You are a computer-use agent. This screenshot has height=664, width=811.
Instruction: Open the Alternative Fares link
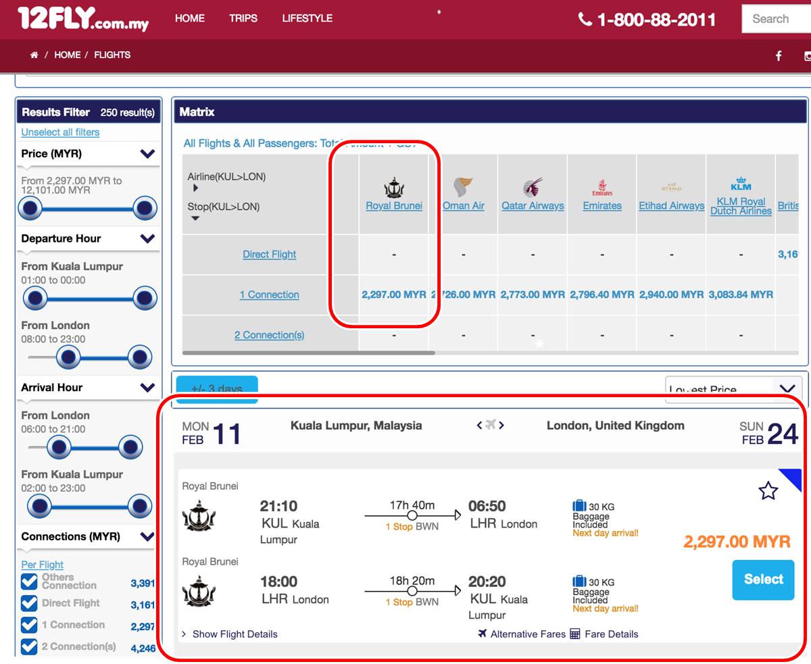pyautogui.click(x=528, y=634)
